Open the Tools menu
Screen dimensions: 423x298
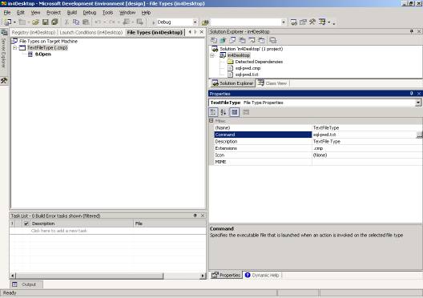(x=107, y=13)
